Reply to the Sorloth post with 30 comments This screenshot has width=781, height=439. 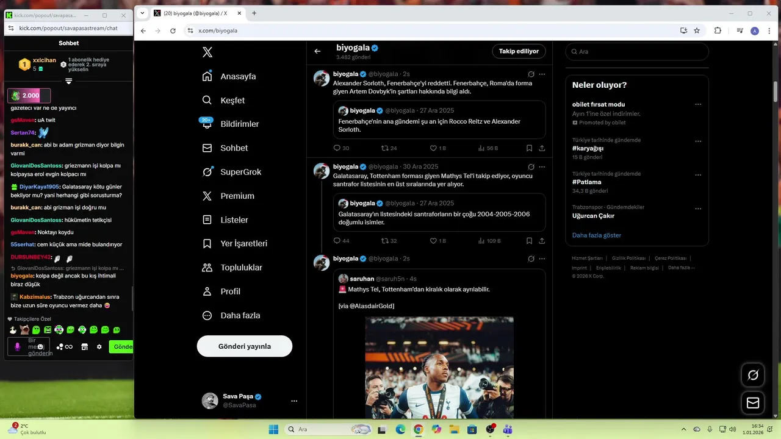click(342, 148)
